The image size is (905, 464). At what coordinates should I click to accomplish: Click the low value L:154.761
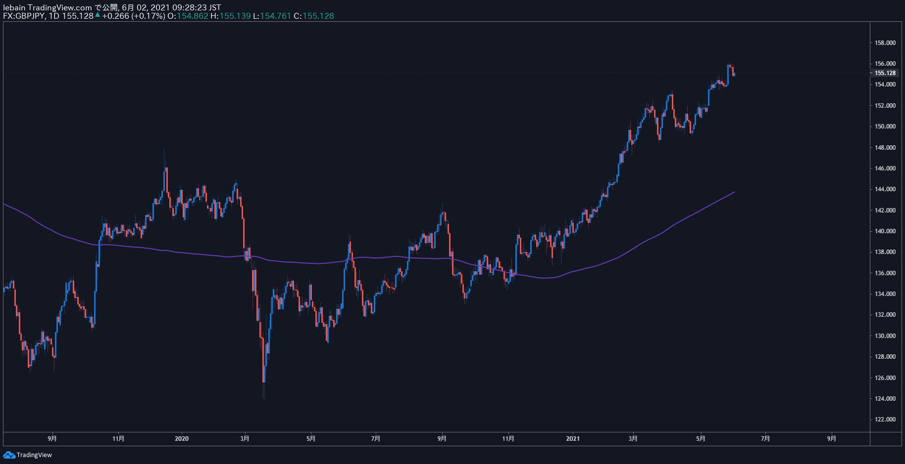pyautogui.click(x=272, y=16)
